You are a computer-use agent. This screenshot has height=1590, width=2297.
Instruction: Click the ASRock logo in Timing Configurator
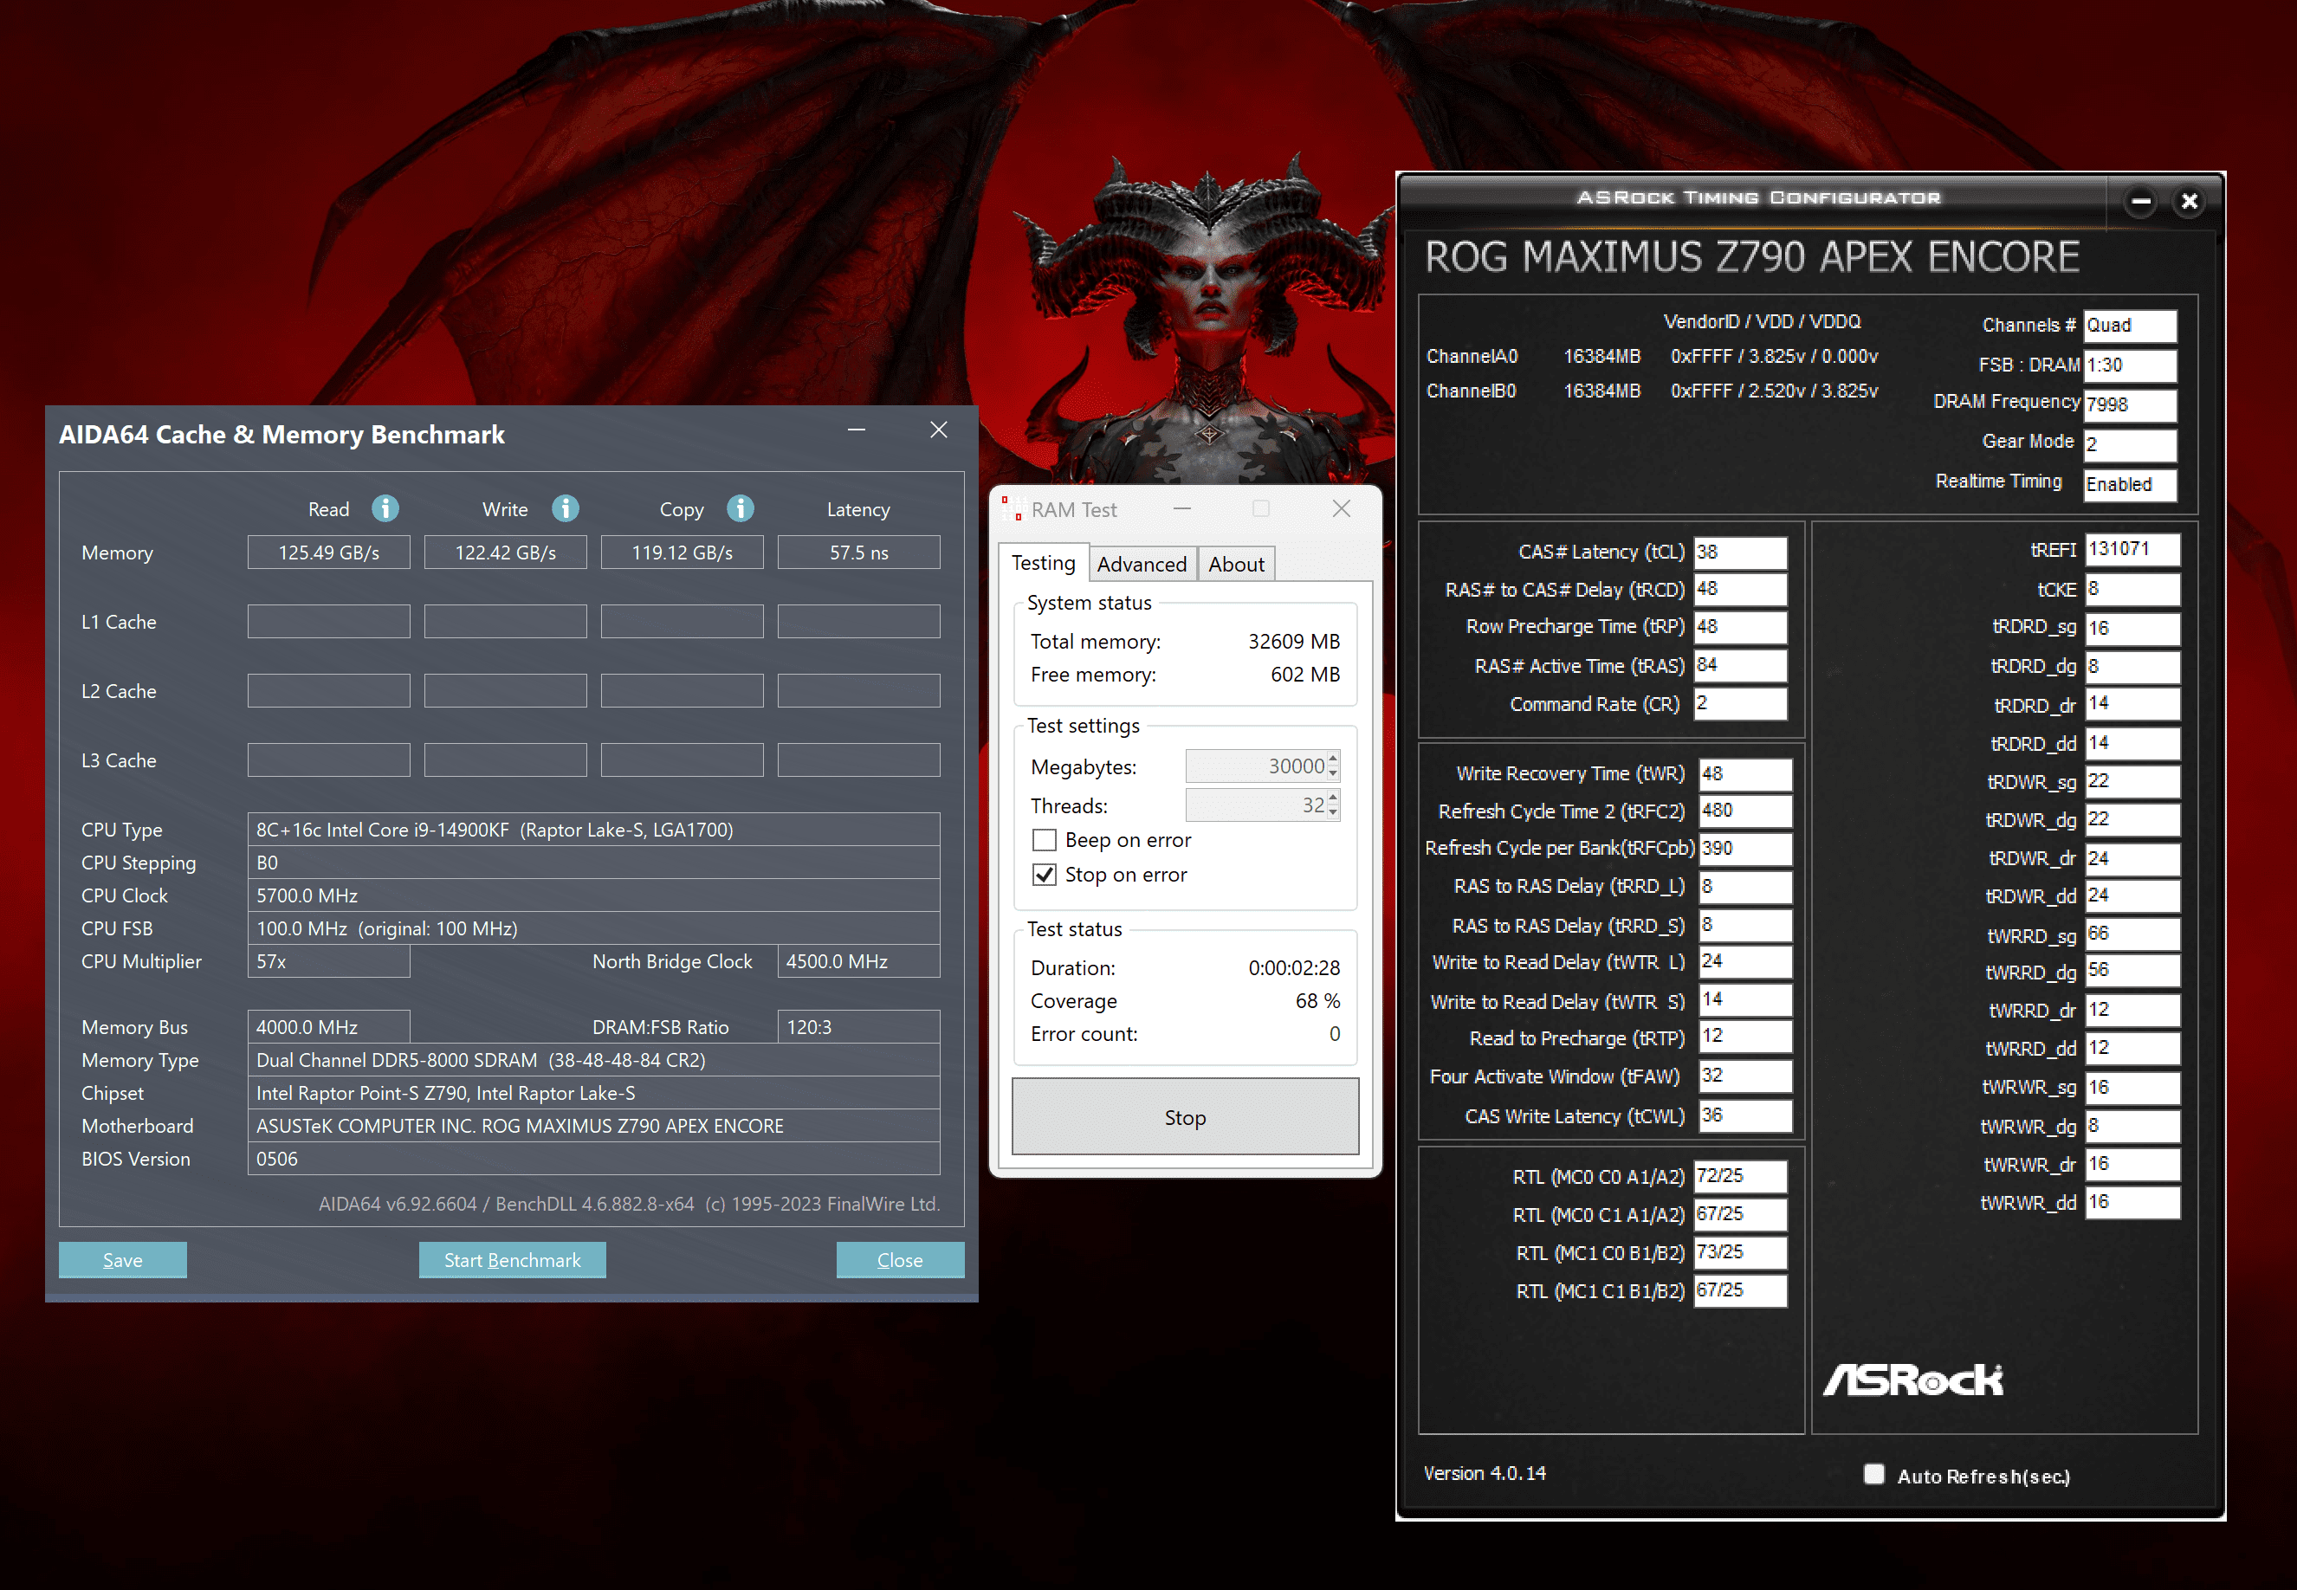pyautogui.click(x=1912, y=1380)
